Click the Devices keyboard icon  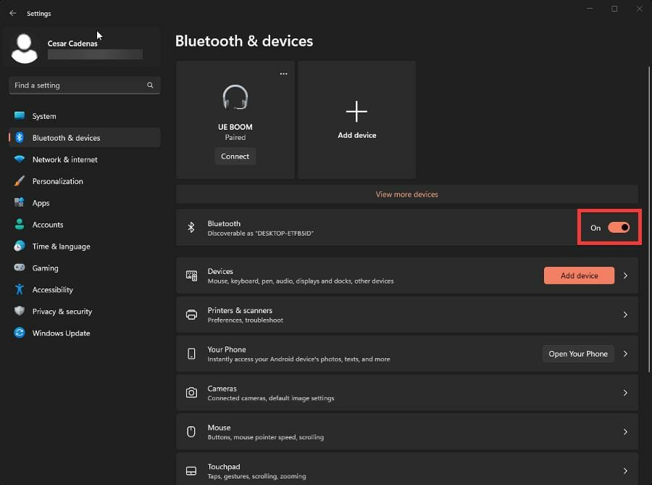click(x=191, y=275)
